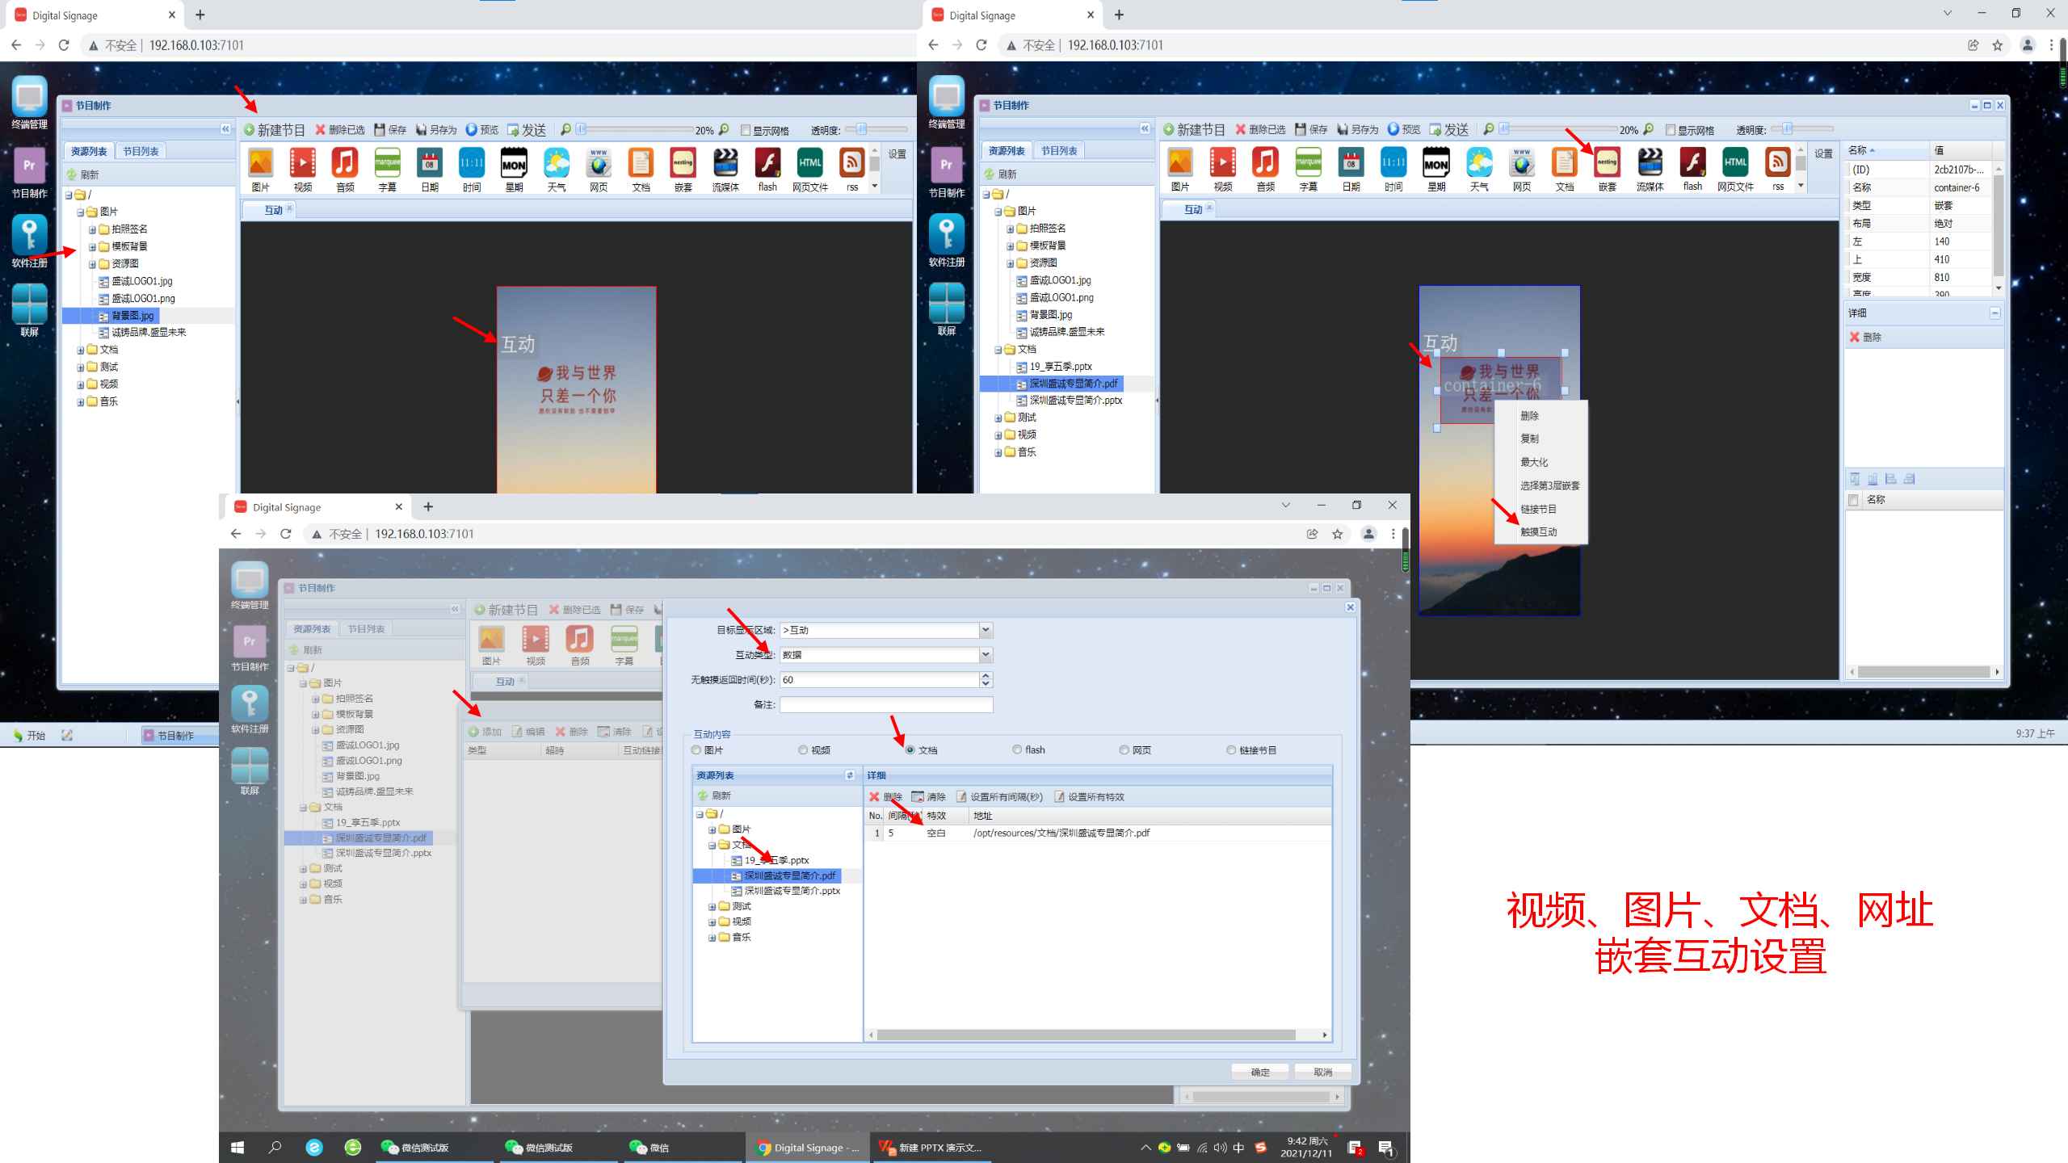Screen dimensions: 2068x1163
Task: Click the 星期 MON icon in right toolbar
Action: (x=1435, y=163)
